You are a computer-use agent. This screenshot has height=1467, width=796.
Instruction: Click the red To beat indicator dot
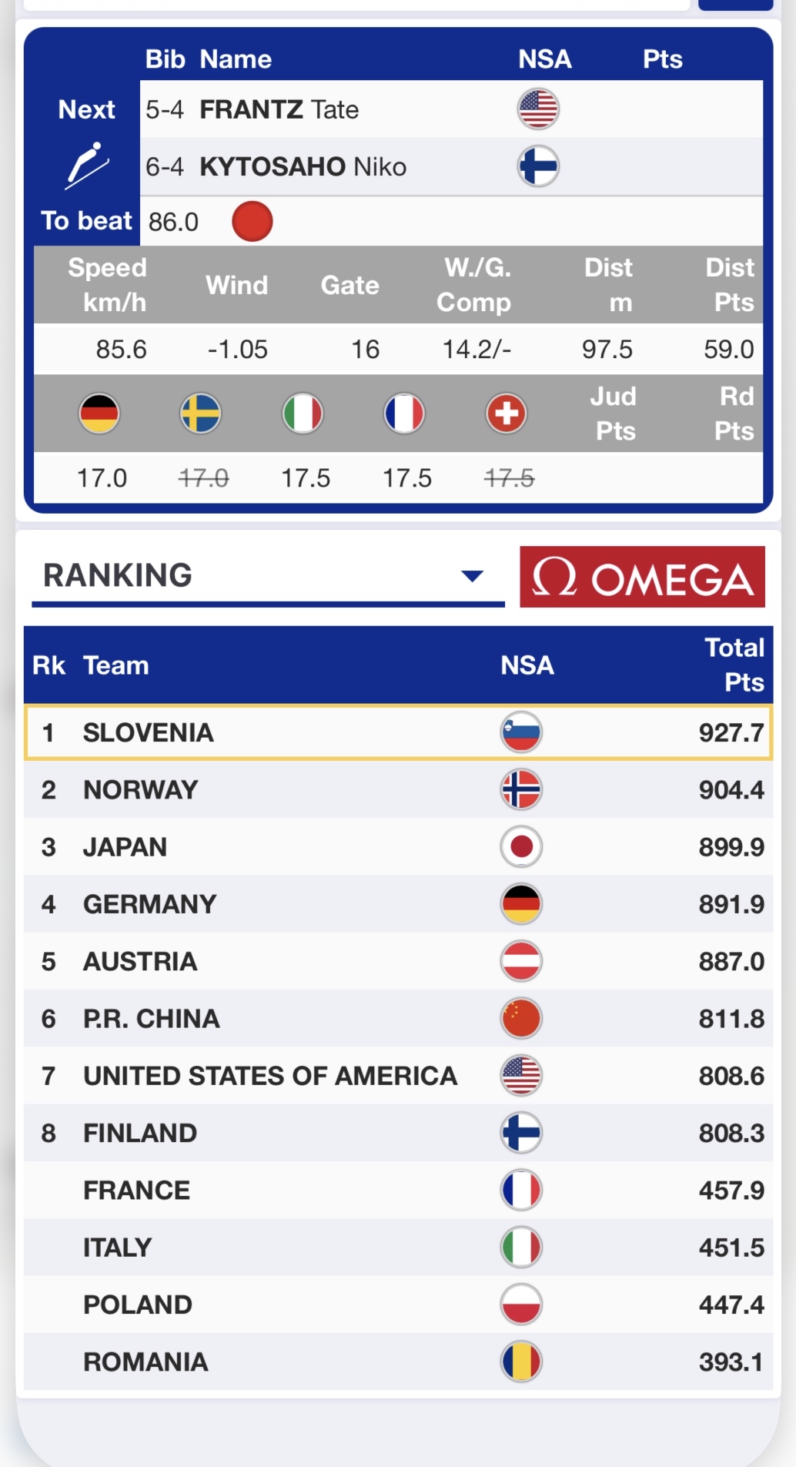tap(252, 222)
